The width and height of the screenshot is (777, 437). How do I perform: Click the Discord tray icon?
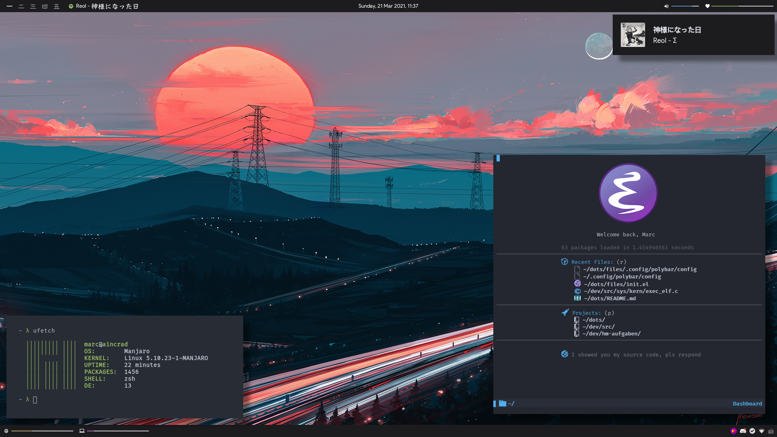(743, 431)
